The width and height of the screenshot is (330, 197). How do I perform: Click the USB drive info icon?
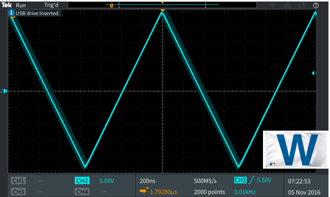[x=11, y=13]
